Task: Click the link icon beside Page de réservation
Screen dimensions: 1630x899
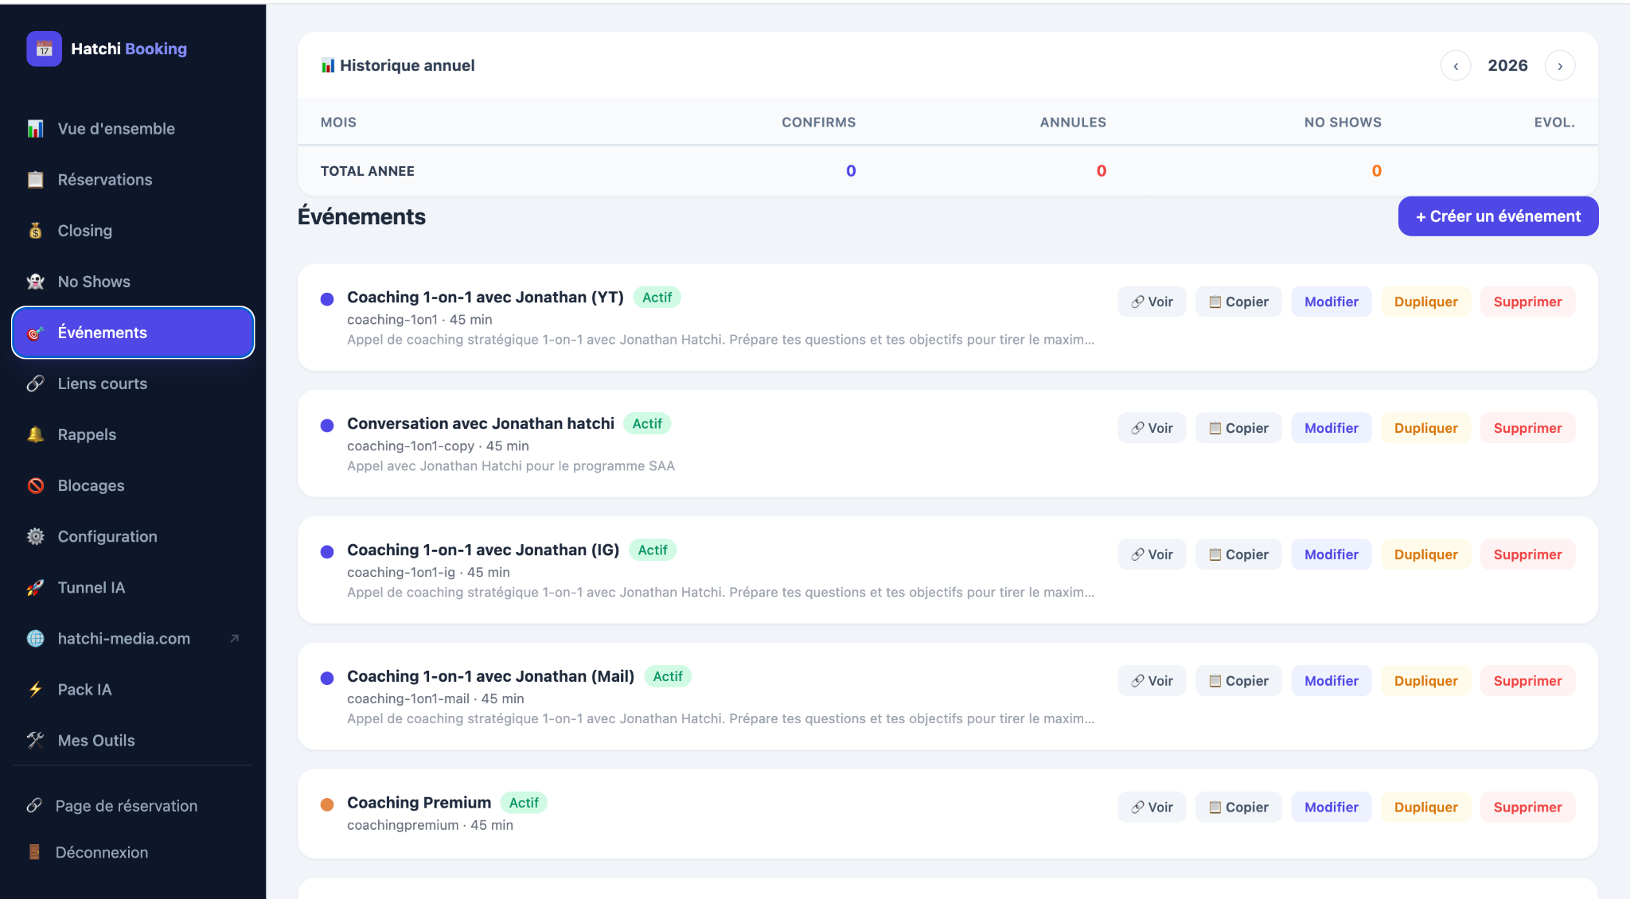Action: pyautogui.click(x=34, y=805)
